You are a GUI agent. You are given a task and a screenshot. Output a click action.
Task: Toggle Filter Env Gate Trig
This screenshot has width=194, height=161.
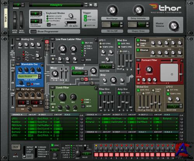pos(100,93)
